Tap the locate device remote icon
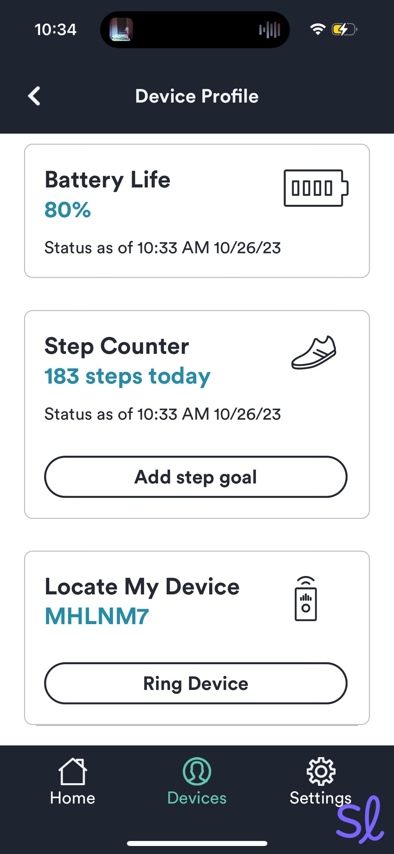Image resolution: width=394 pixels, height=854 pixels. 306,599
